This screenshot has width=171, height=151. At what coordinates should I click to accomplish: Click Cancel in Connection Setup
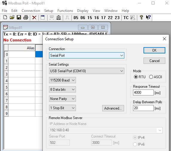tap(154, 61)
